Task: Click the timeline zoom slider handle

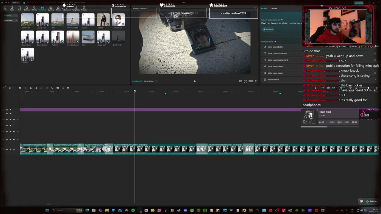Action: click(368, 88)
